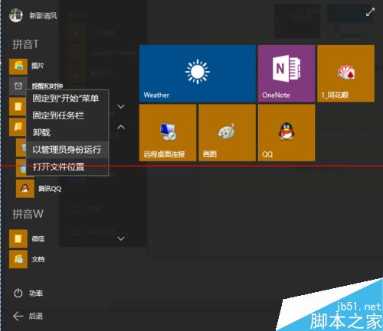Image resolution: width=383 pixels, height=331 pixels.
Task: Expand the folder using the top down chevron
Action: point(121,106)
